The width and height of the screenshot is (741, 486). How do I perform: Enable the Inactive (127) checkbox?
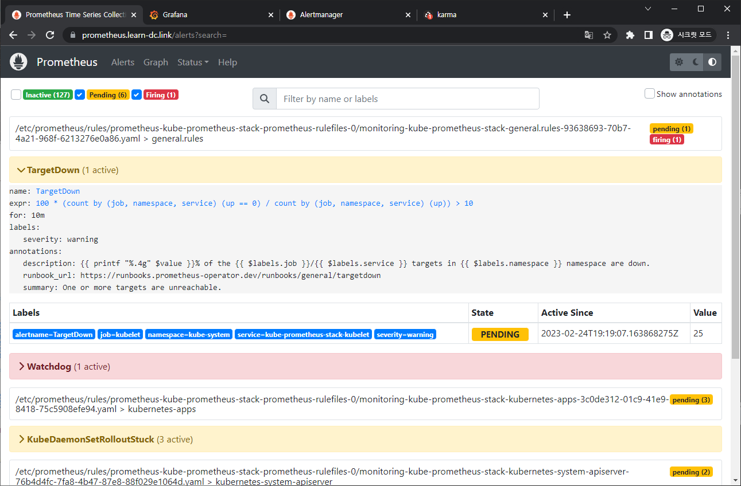(16, 95)
